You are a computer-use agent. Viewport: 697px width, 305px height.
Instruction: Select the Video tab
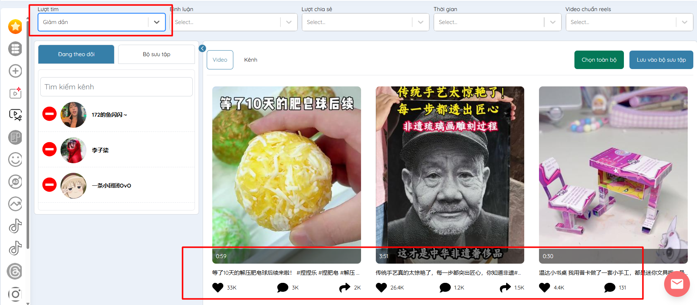coord(220,60)
